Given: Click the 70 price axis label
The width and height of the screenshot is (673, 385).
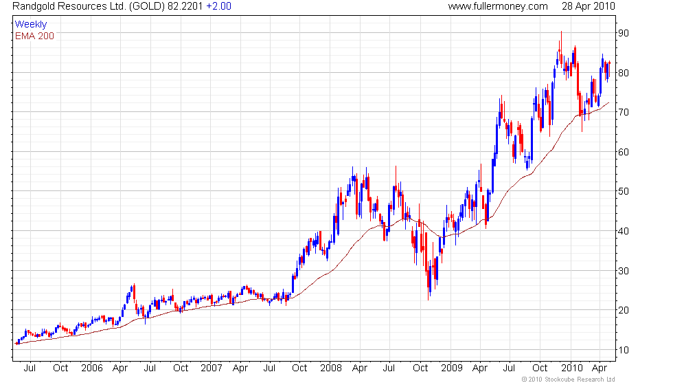Looking at the screenshot, I should tap(624, 112).
